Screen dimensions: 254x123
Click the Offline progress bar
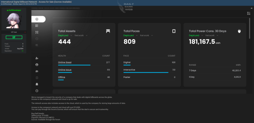click(61, 80)
